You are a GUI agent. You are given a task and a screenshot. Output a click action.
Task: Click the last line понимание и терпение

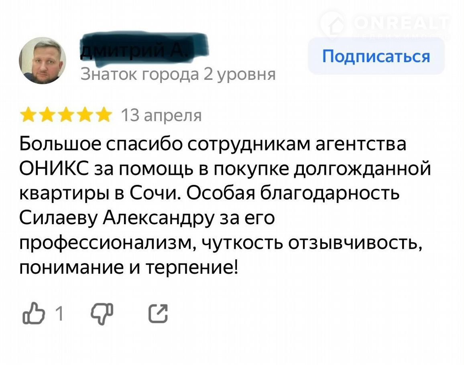click(x=128, y=267)
